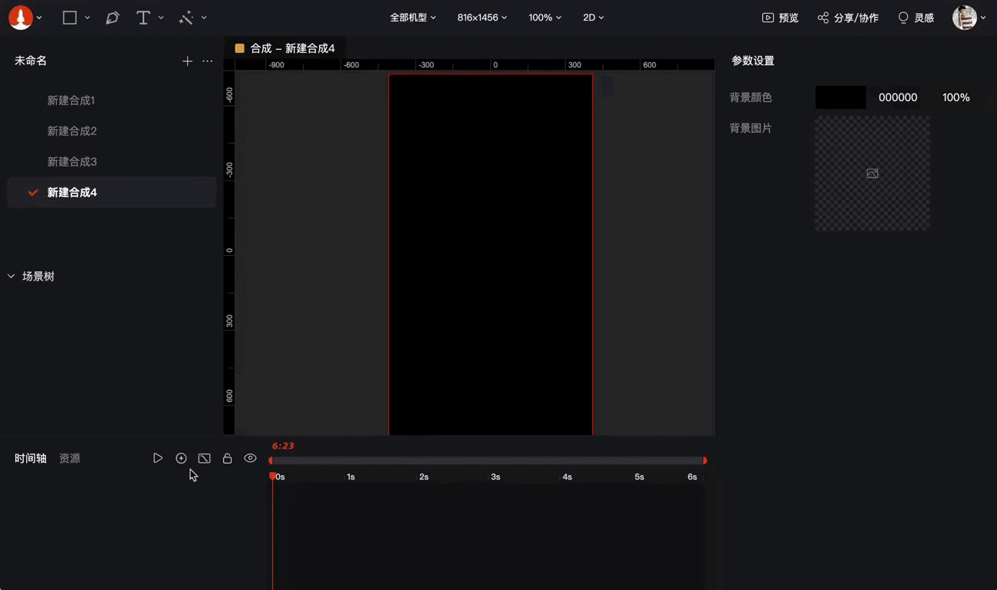
Task: Click the background image upload thumbnail
Action: 872,173
